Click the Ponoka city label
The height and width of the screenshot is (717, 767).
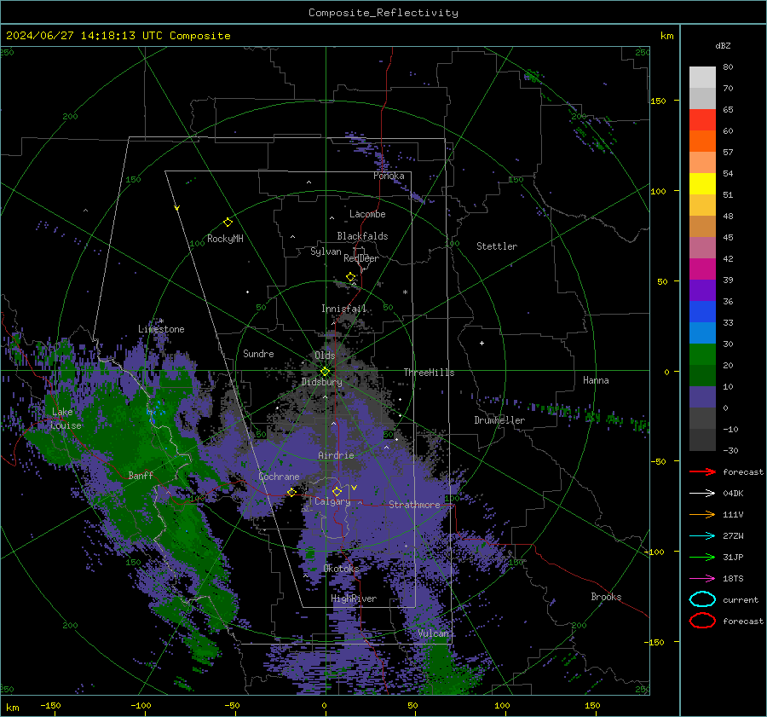[389, 176]
